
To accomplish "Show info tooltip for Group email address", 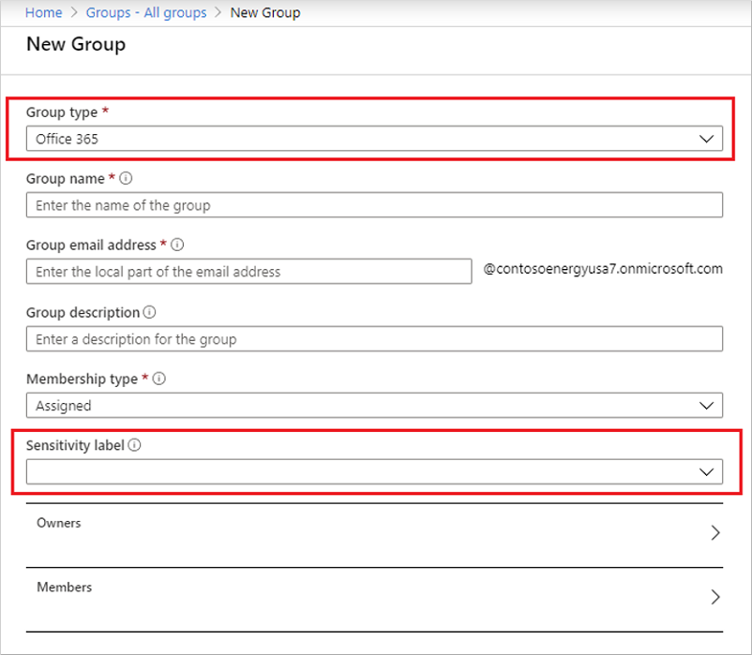I will [x=177, y=245].
